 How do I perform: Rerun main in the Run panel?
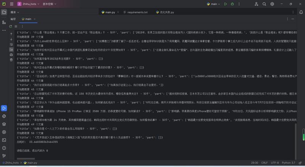click(x=11, y=26)
